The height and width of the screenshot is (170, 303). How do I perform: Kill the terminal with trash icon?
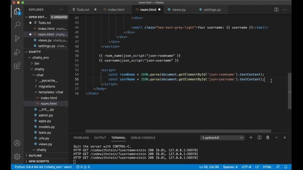pyautogui.click(x=267, y=137)
